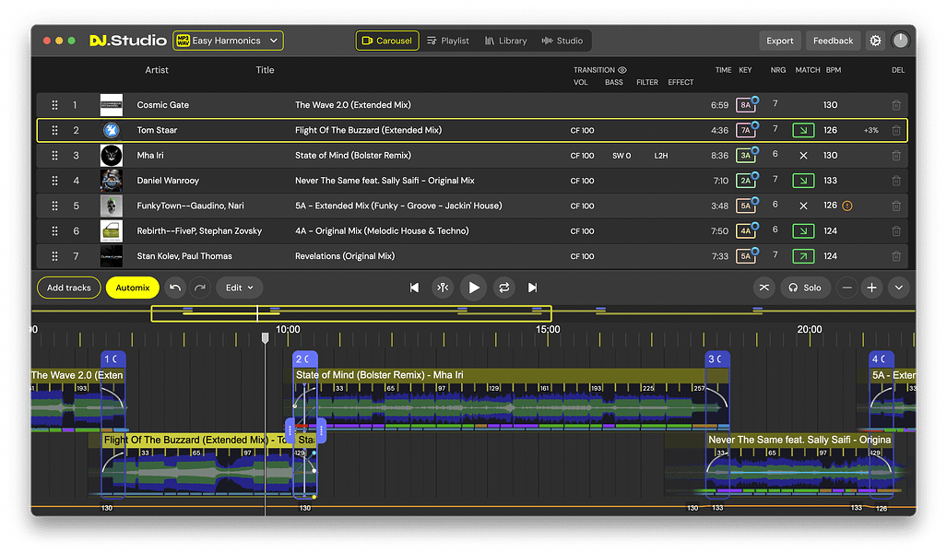The height and width of the screenshot is (553, 947).
Task: Toggle Solo headphone mode
Action: 804,288
